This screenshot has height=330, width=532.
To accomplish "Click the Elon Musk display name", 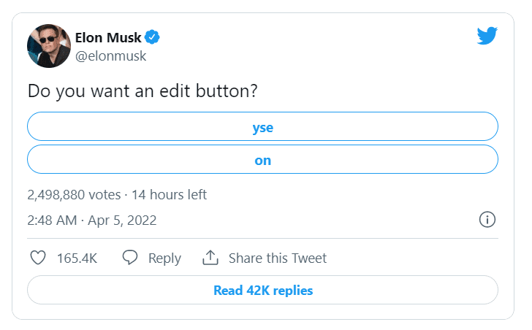I will (108, 37).
